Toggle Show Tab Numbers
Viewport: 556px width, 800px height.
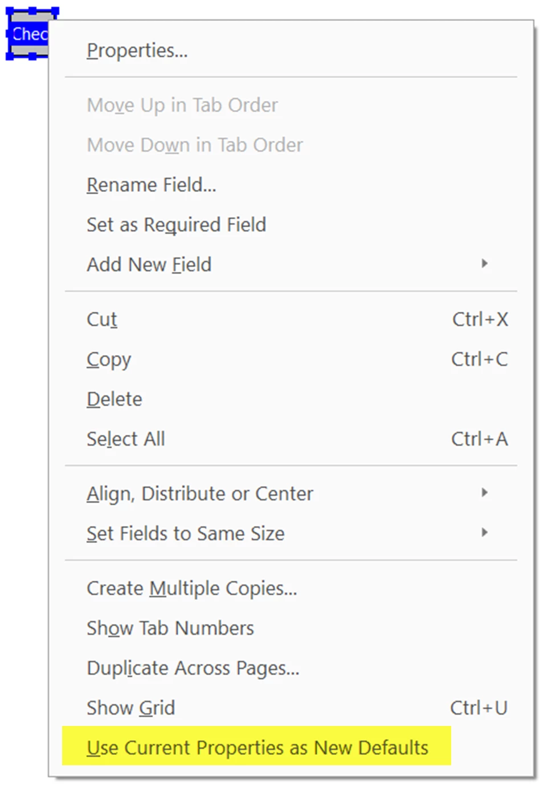click(291, 628)
